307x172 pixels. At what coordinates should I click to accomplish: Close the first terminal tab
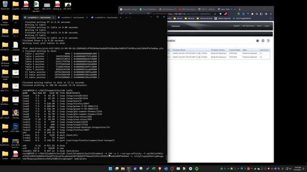(x=53, y=17)
